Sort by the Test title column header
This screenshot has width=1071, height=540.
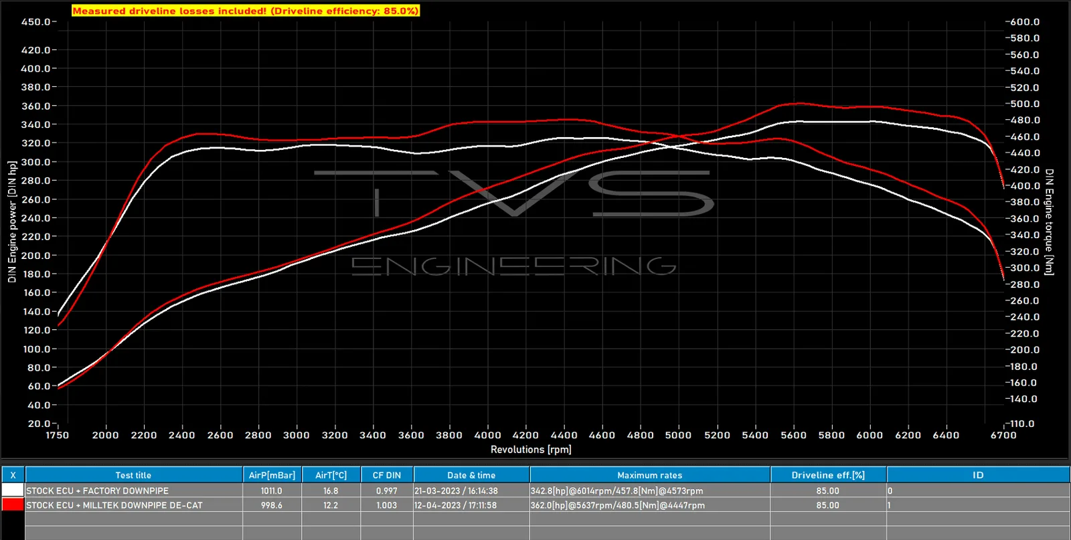coord(134,475)
